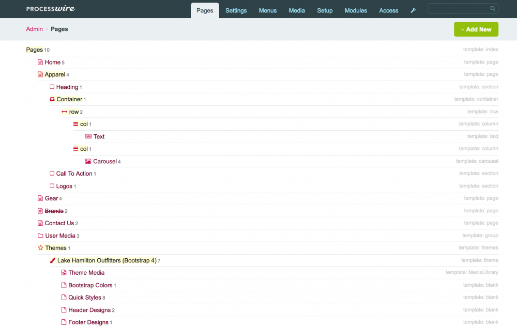
Task: Click the image icon beside Theme Media
Action: (63, 273)
